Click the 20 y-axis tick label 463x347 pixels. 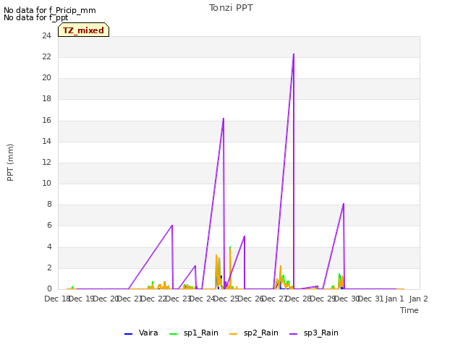pos(46,77)
